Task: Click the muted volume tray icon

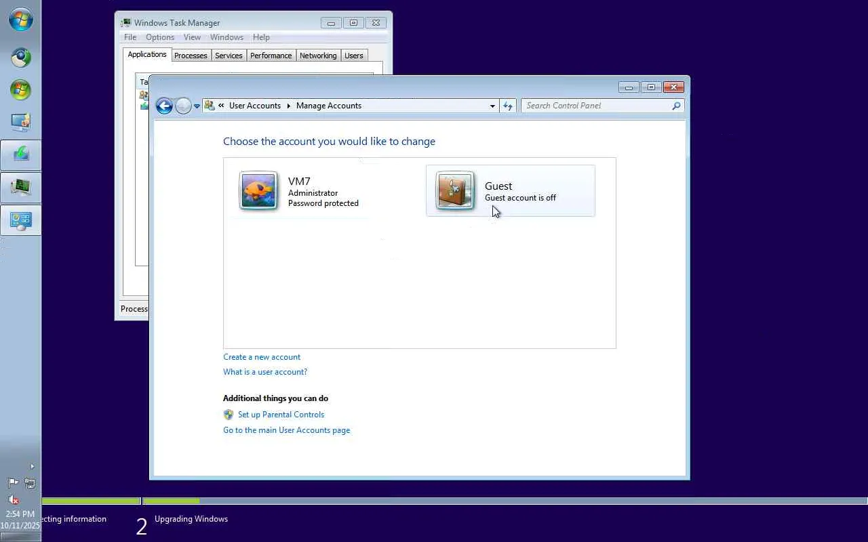Action: pyautogui.click(x=13, y=500)
